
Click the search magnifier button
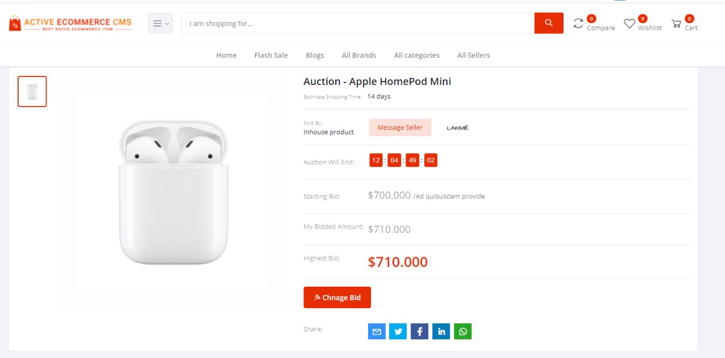coord(548,23)
